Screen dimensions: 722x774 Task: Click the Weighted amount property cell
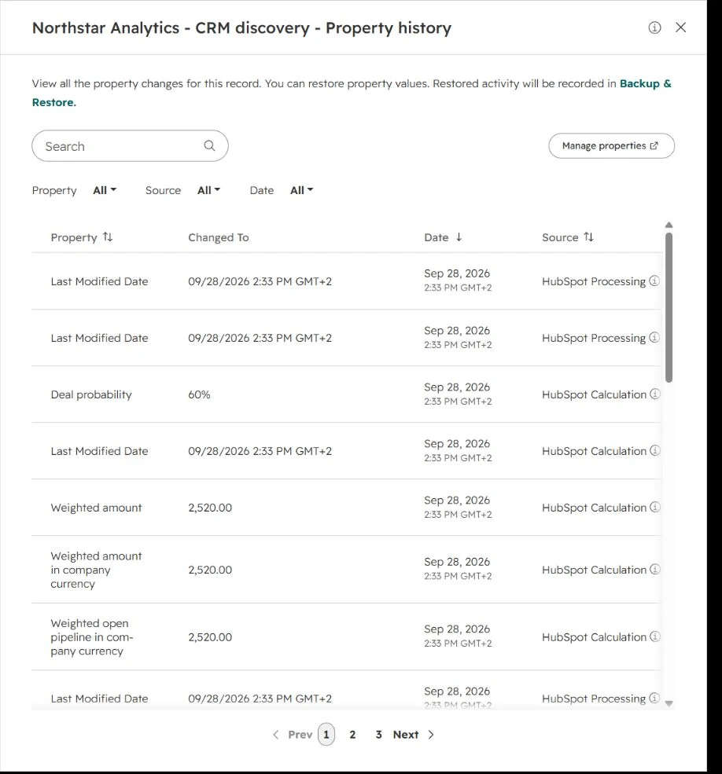(x=97, y=508)
